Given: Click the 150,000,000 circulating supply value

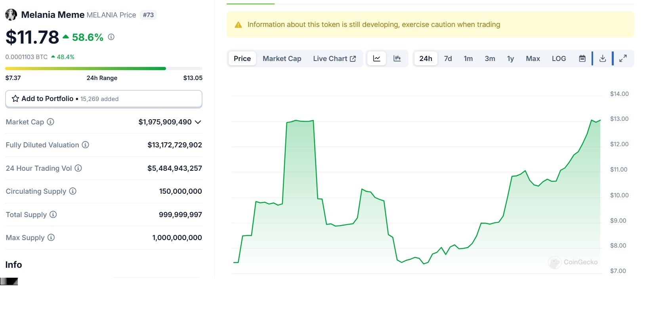Looking at the screenshot, I should [181, 191].
